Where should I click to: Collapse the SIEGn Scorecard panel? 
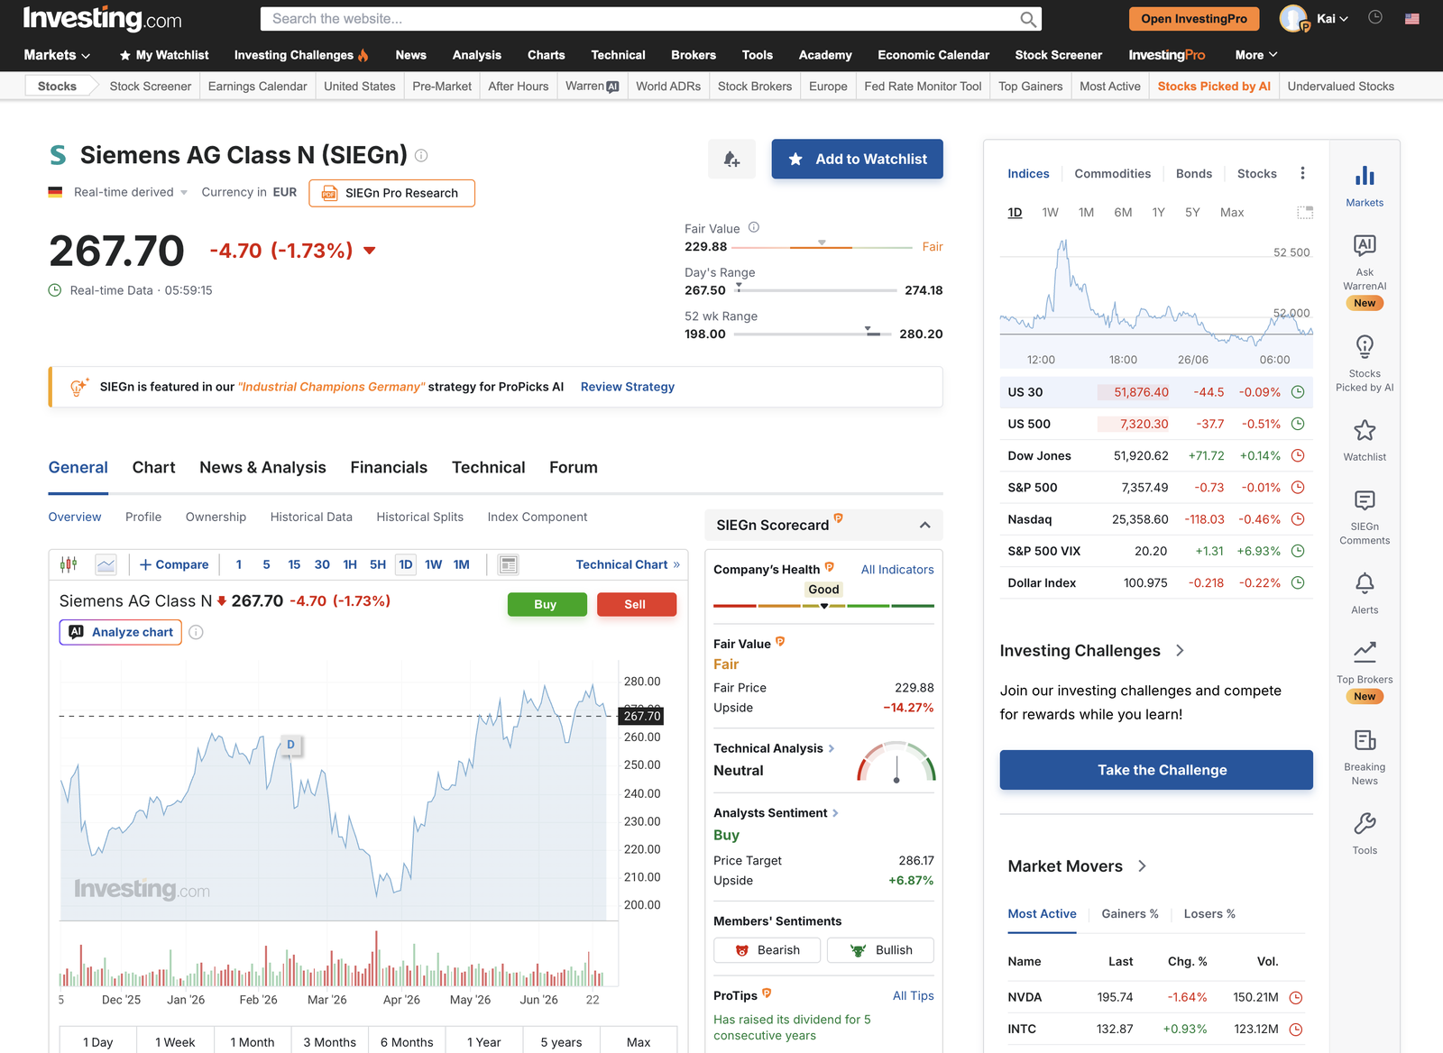924,525
